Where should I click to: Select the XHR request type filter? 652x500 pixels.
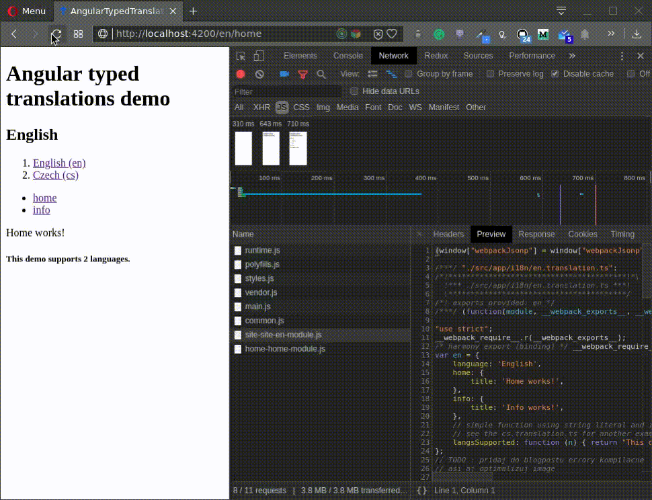tap(261, 108)
